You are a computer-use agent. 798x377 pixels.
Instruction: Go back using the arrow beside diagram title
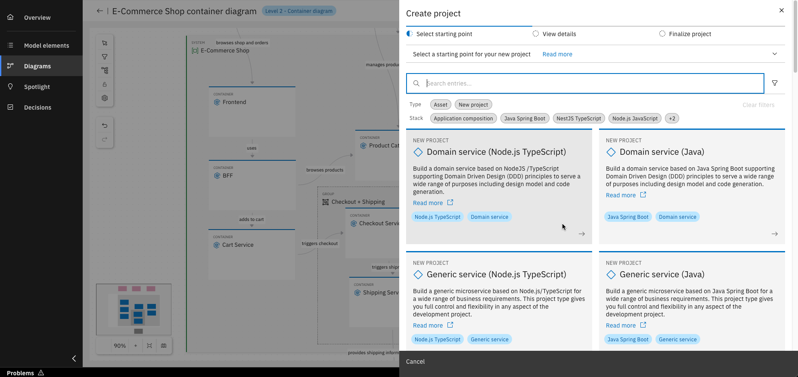(x=100, y=11)
